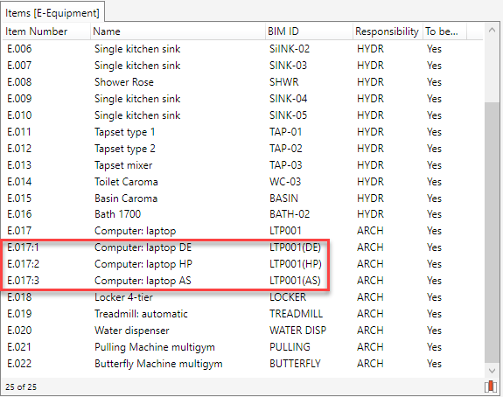Viewport: 503px width, 397px height.
Task: Select the Items [E-Equipment] tab
Action: pyautogui.click(x=52, y=13)
